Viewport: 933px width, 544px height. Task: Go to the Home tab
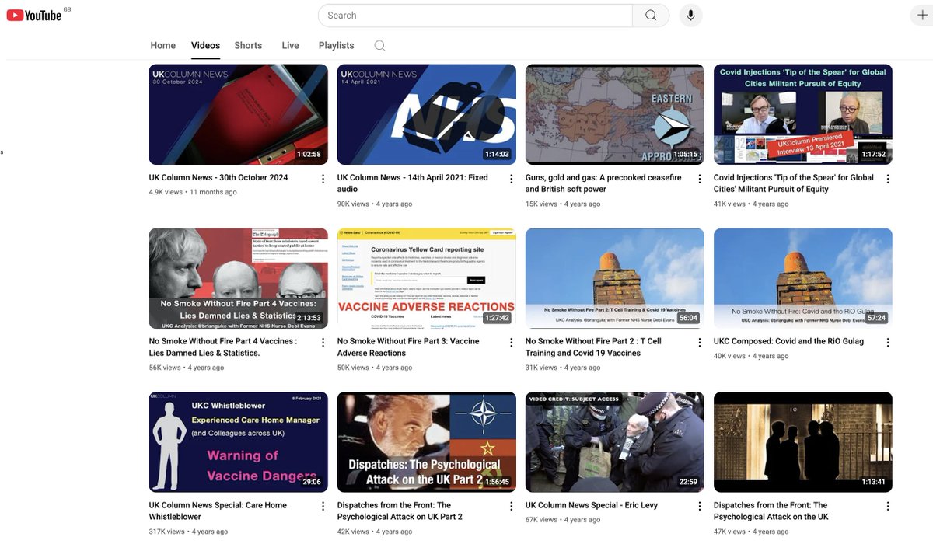pos(162,45)
